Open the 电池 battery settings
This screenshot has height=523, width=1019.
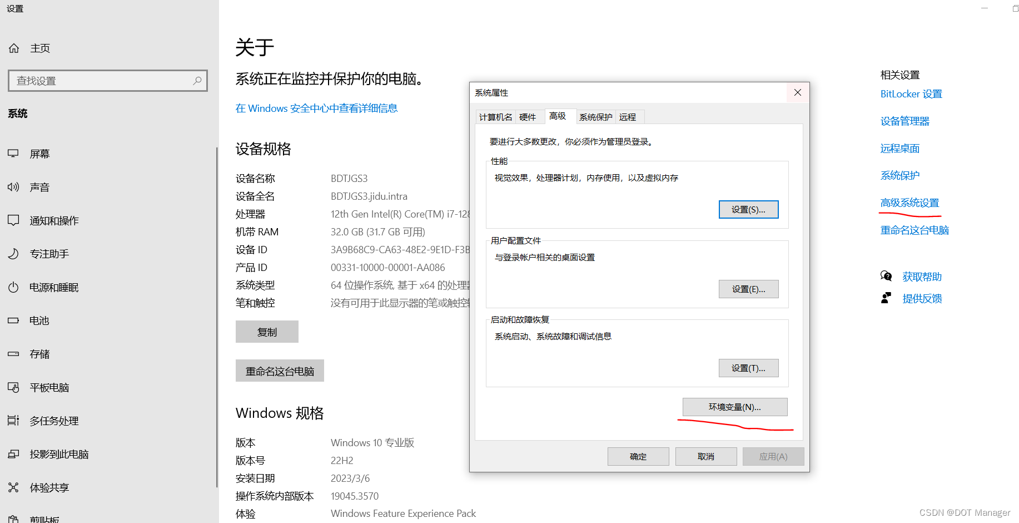click(38, 320)
